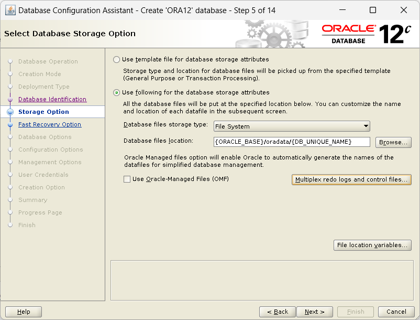Click 'Creation Option' step text
Screen dimensions: 420x320
41,187
